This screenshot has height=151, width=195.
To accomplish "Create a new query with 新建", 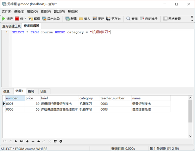I will pyautogui.click(x=71, y=19).
